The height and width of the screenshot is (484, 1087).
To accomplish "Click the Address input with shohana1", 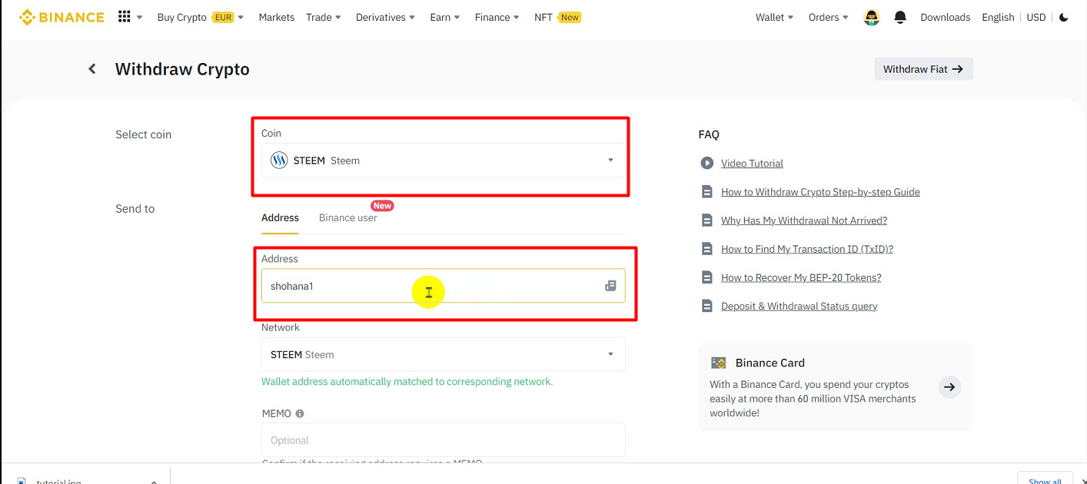I will tap(443, 286).
